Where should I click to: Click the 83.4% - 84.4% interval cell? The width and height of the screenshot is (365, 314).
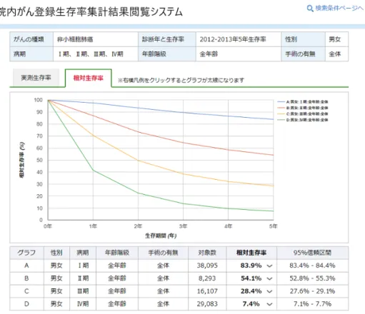pos(312,265)
